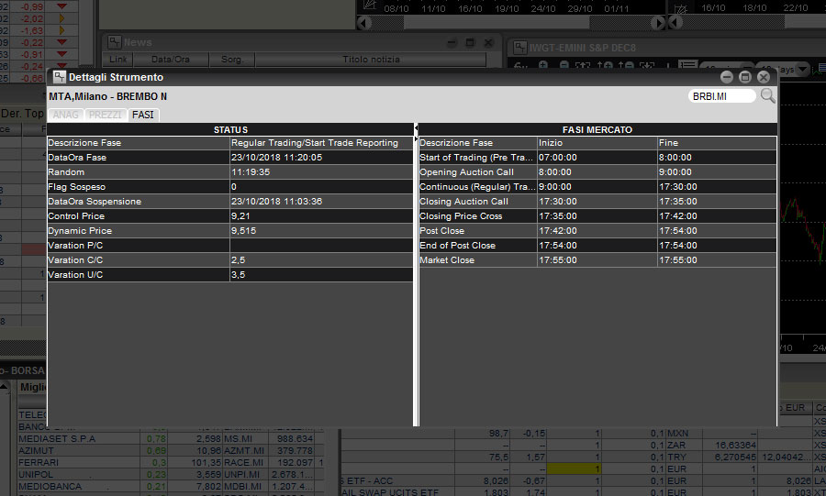Viewport: 826px width, 496px height.
Task: Collapse the STATUS panel using the upper splitter arrow
Action: (416, 127)
